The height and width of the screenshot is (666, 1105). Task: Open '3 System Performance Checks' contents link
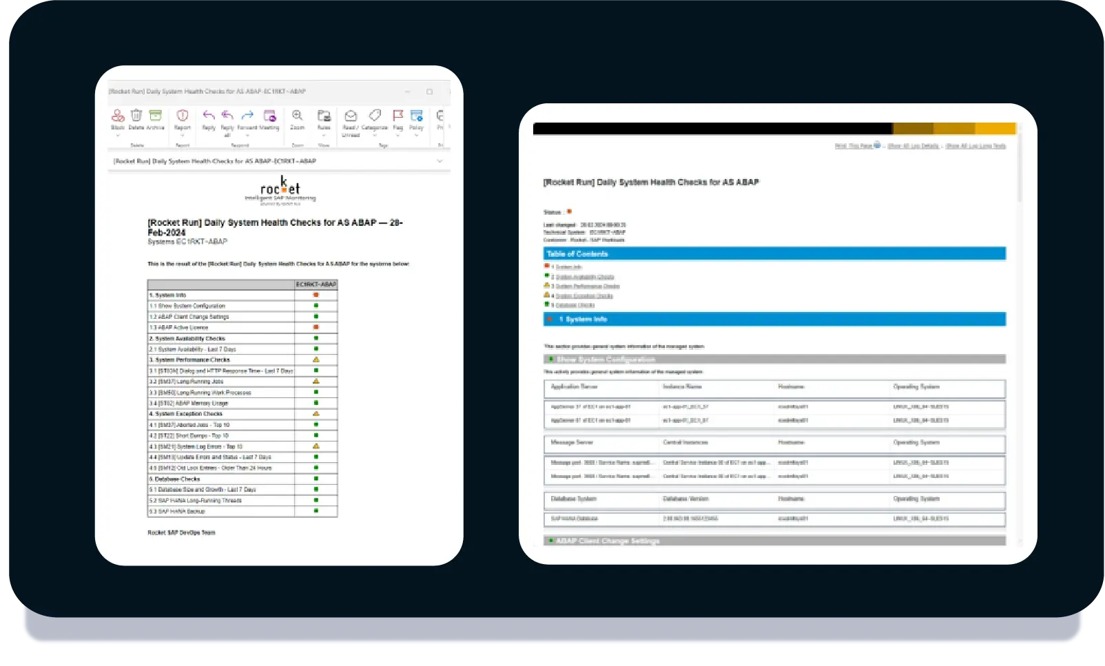click(588, 287)
